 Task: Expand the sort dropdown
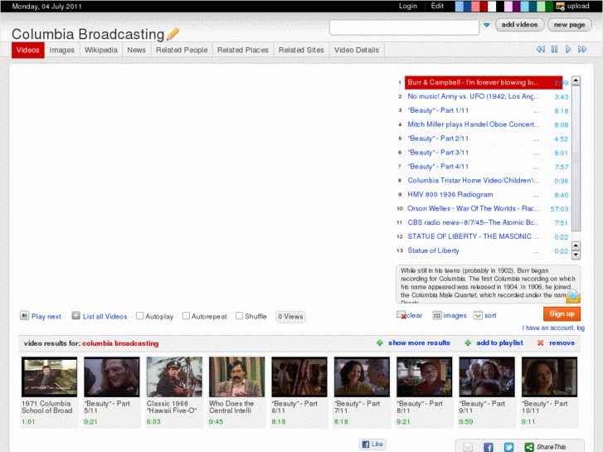[478, 315]
